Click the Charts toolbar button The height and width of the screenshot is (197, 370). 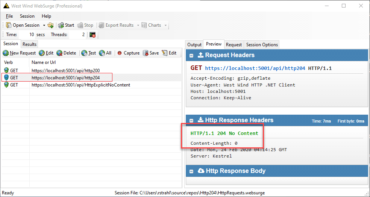151,25
